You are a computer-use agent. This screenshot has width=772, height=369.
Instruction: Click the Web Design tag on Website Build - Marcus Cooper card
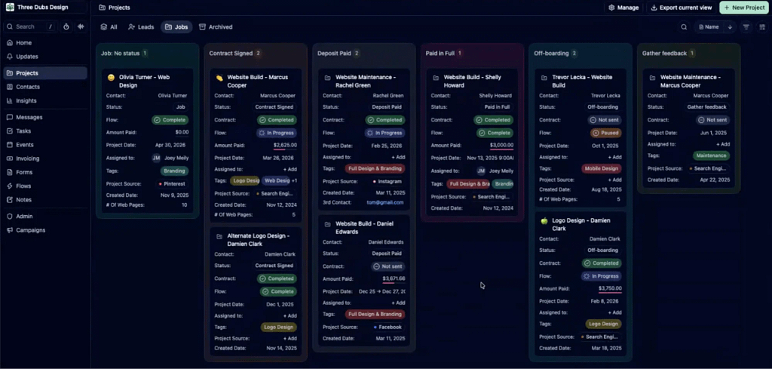[276, 181]
